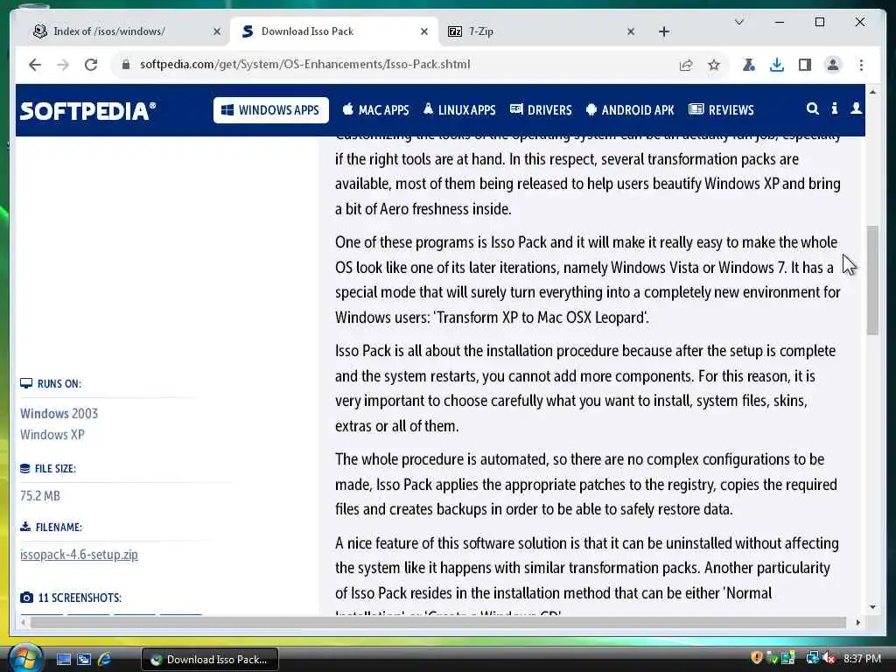Launch Internet Explorer from quick launch
The width and height of the screenshot is (896, 672).
(x=105, y=660)
